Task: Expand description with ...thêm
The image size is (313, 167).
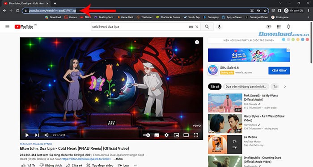Action: point(118,159)
